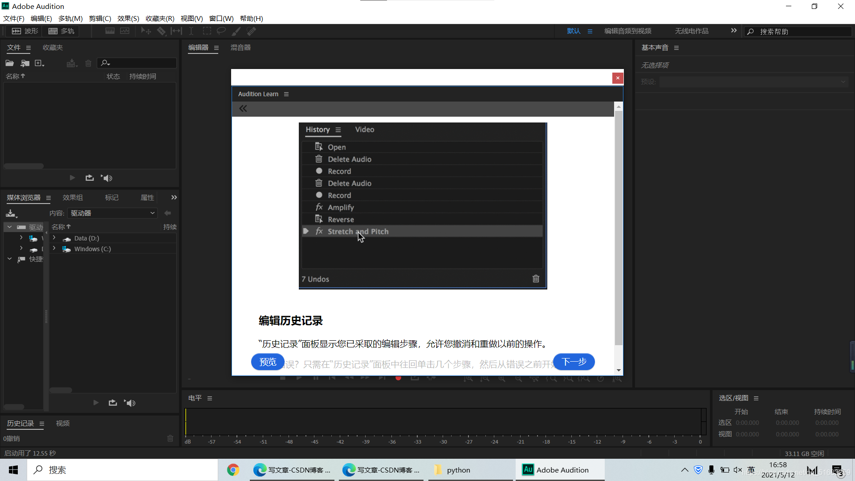Image resolution: width=855 pixels, height=481 pixels.
Task: Open the 驱动器 content dropdown
Action: [x=112, y=213]
